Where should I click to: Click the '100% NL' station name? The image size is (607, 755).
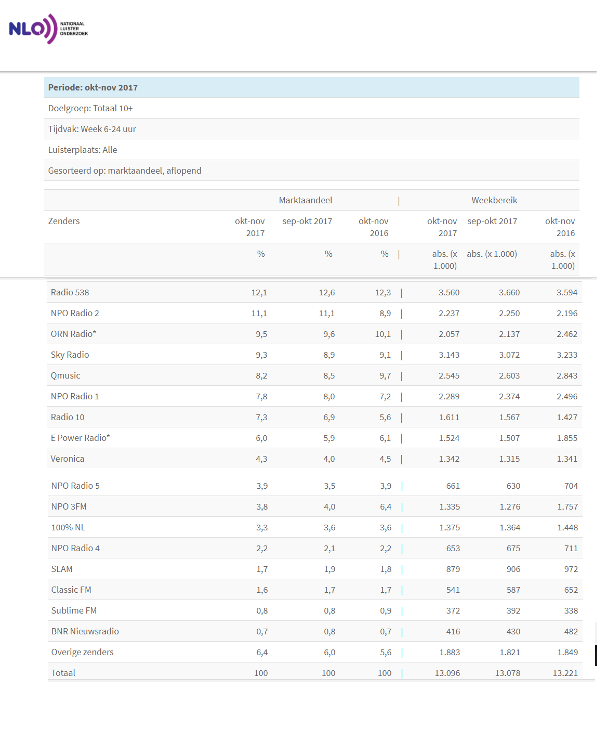(68, 527)
